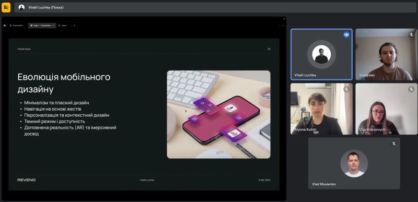Select Alyona Kulish's video tile

click(x=321, y=109)
